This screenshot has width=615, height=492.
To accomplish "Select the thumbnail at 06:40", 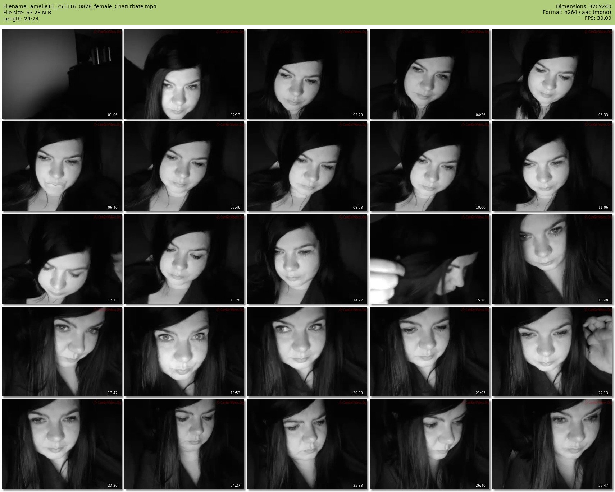I will click(x=61, y=166).
